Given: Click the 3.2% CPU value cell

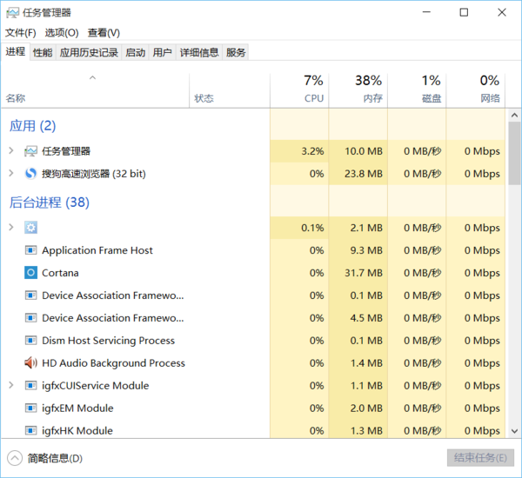Looking at the screenshot, I should click(299, 151).
